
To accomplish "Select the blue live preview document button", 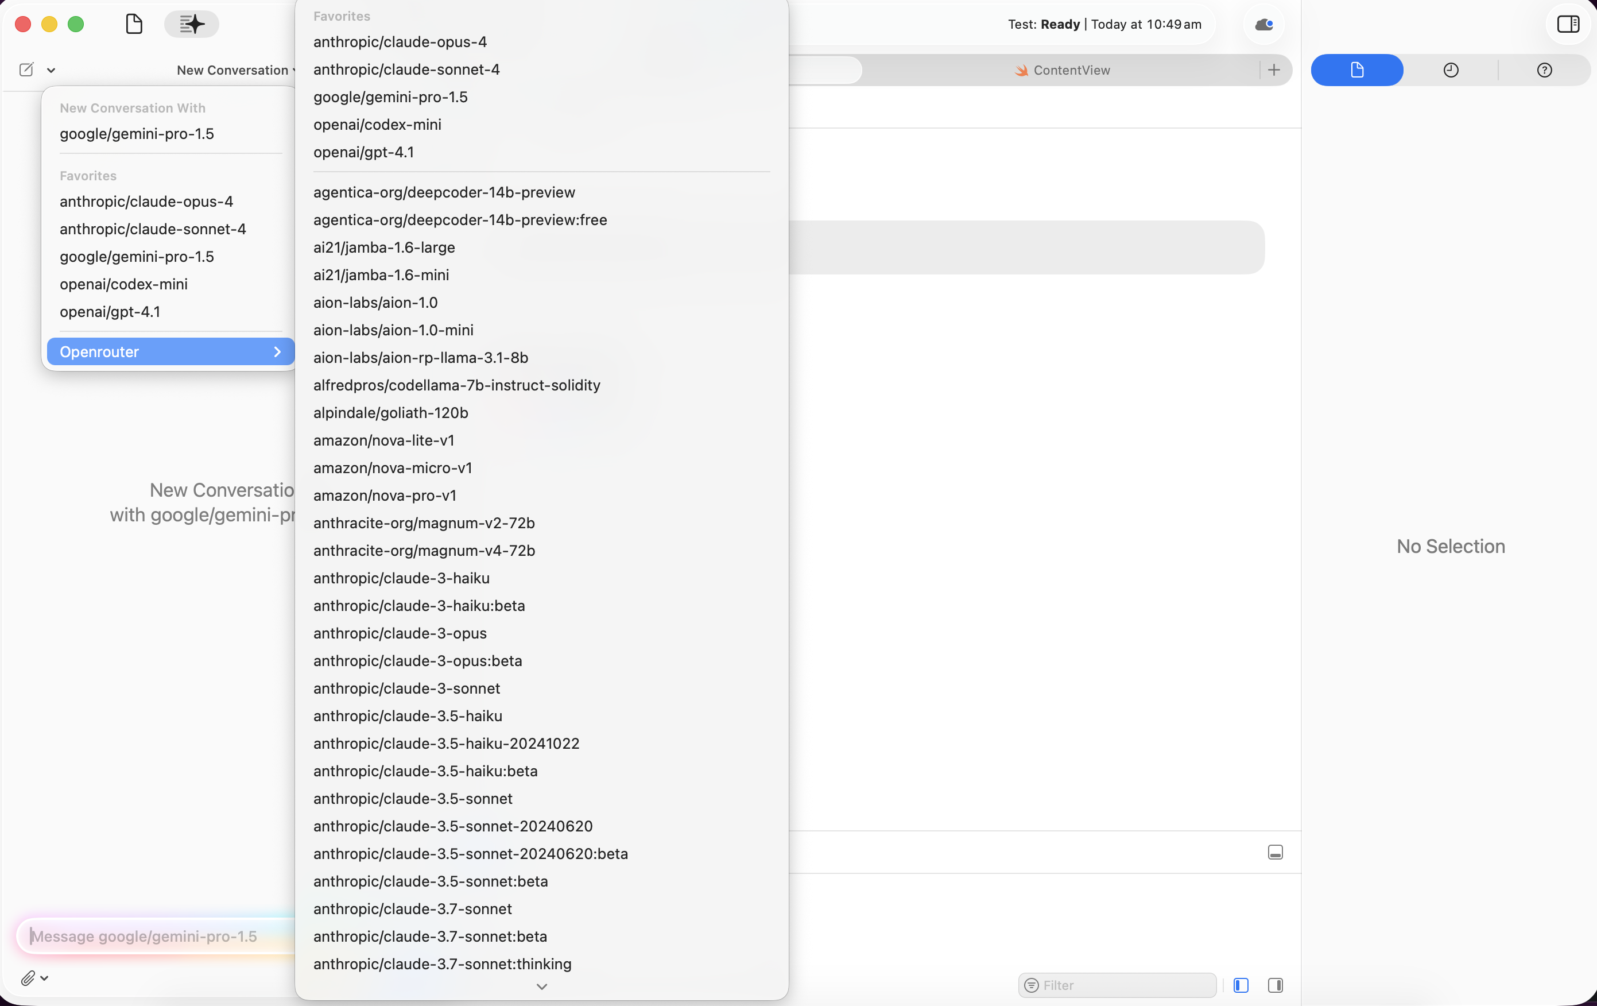I will point(1357,71).
